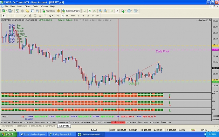The height and width of the screenshot is (137, 219).
Task: Open the Periods clock icon
Action: click(129, 11)
